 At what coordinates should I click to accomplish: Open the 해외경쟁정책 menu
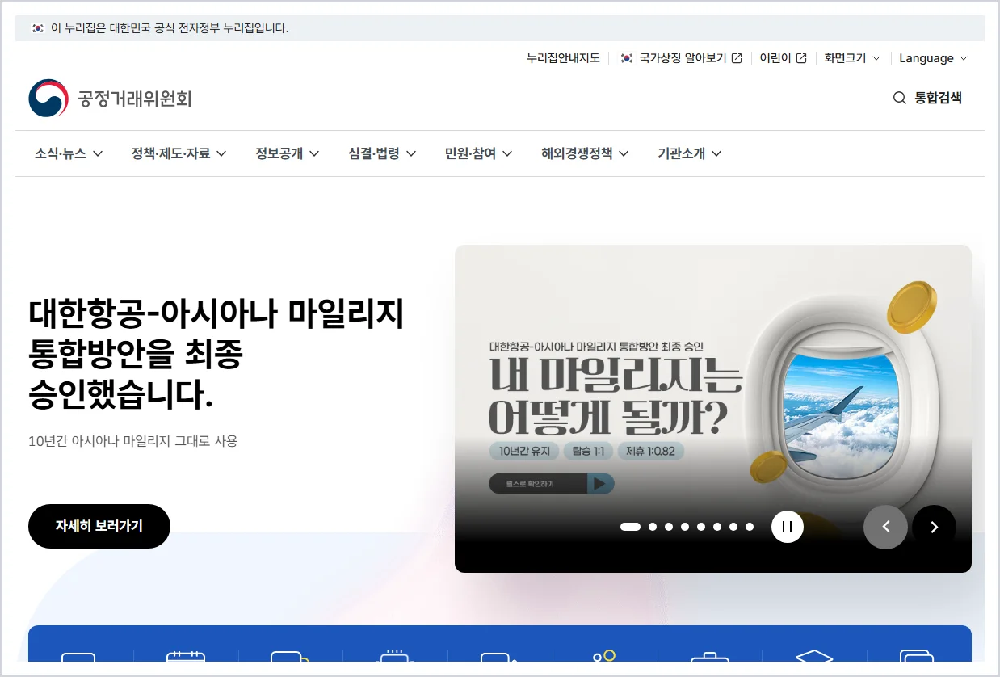[586, 153]
